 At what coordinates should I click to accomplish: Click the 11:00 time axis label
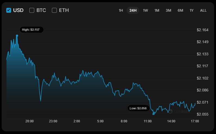point(148,121)
